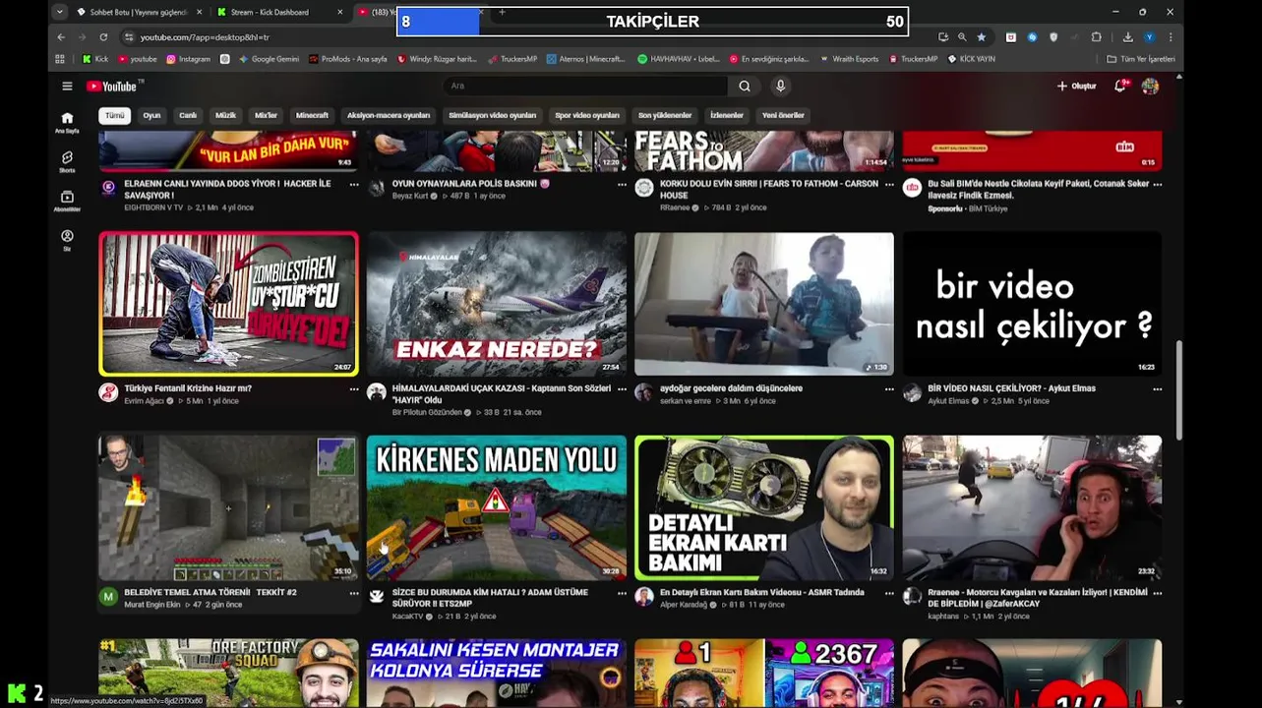Open the video title 'aydoğar gecelere daldım düşüncelere'
1262x708 pixels.
click(731, 388)
